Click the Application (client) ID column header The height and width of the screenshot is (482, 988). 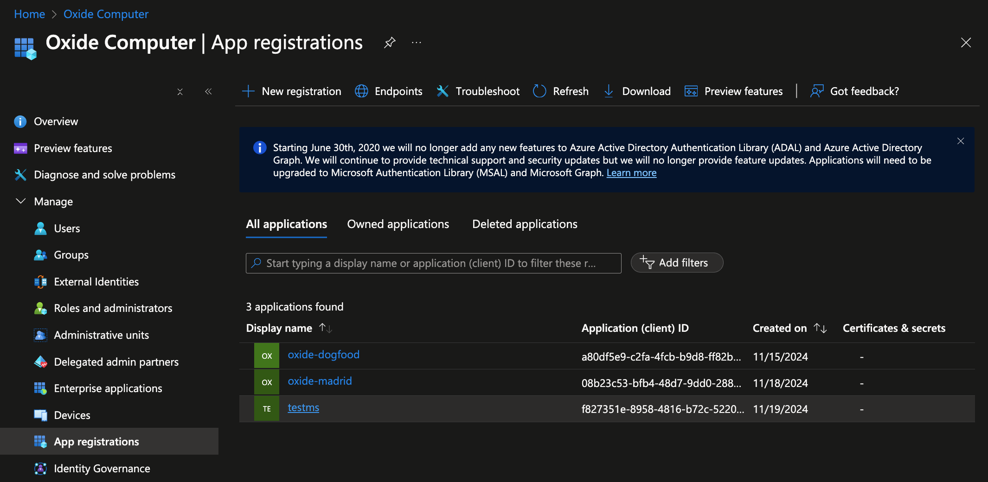click(x=635, y=328)
